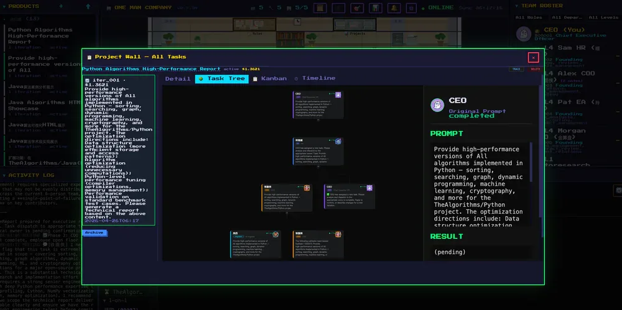Select the second-level node below CEO
Viewport: 622px width, 310px height.
click(318, 151)
